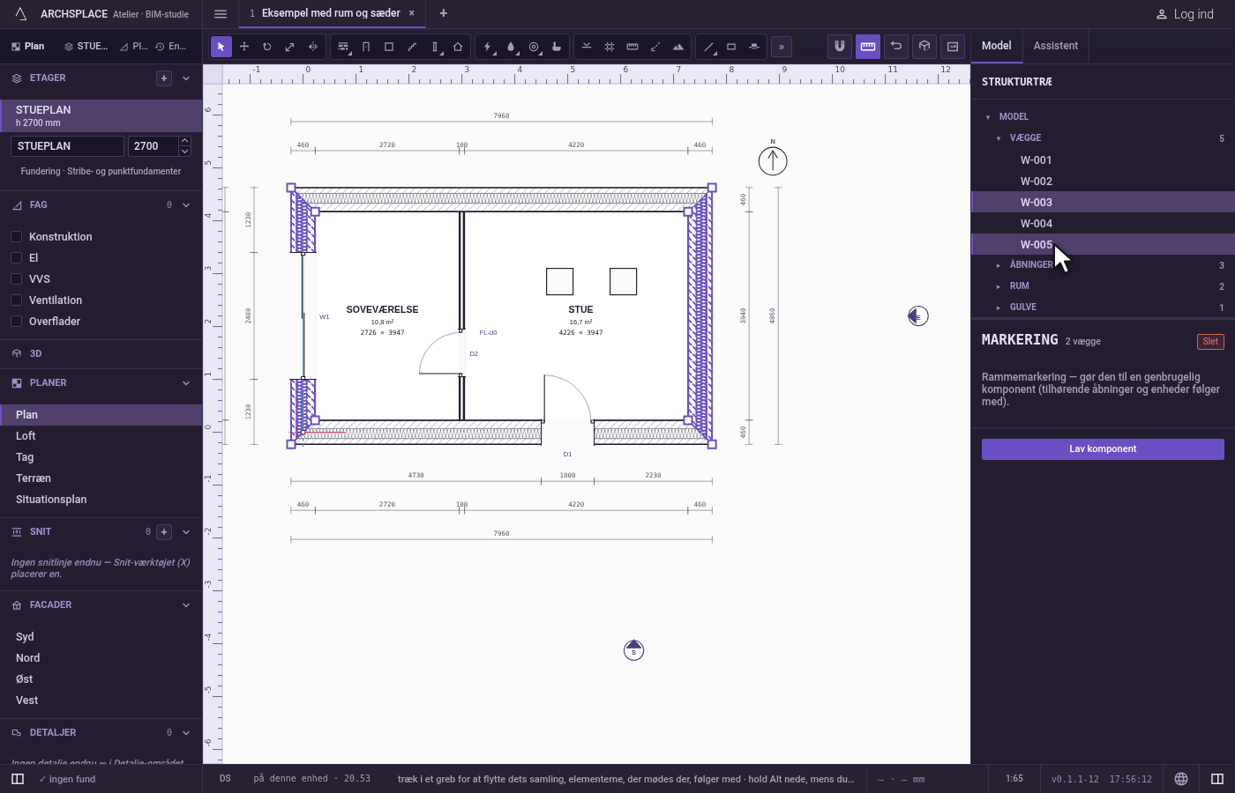Select the grid tool
Image resolution: width=1235 pixels, height=793 pixels.
click(610, 47)
